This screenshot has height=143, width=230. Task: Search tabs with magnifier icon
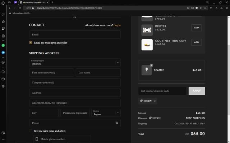pyautogui.click(x=208, y=2)
